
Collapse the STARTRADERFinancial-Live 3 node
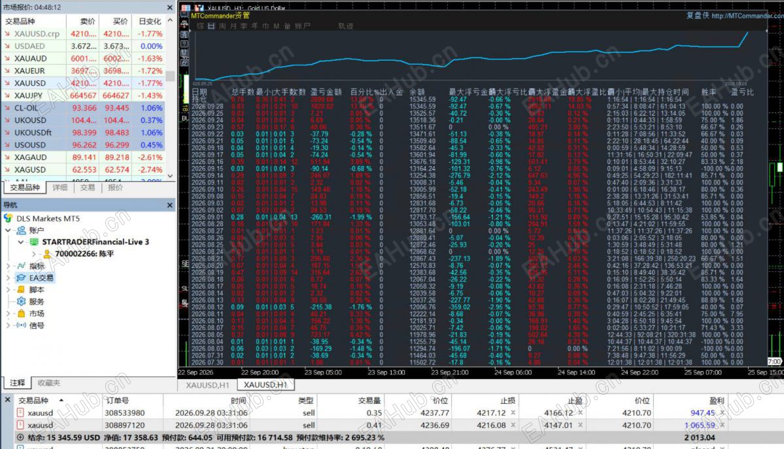pyautogui.click(x=20, y=242)
